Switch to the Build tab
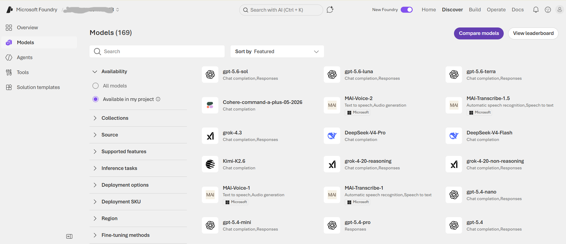Image resolution: width=566 pixels, height=244 pixels. pyautogui.click(x=475, y=10)
